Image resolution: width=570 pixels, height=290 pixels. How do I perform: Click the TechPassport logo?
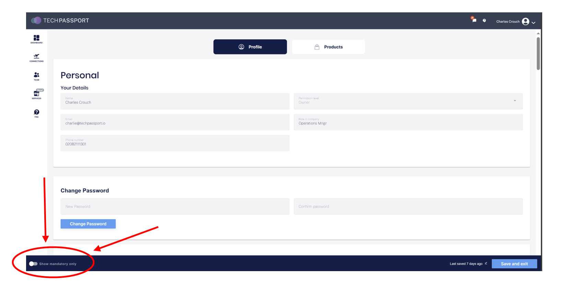[x=60, y=21]
